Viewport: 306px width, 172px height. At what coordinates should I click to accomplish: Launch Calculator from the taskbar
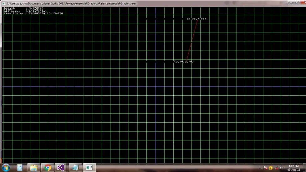(x=20, y=168)
